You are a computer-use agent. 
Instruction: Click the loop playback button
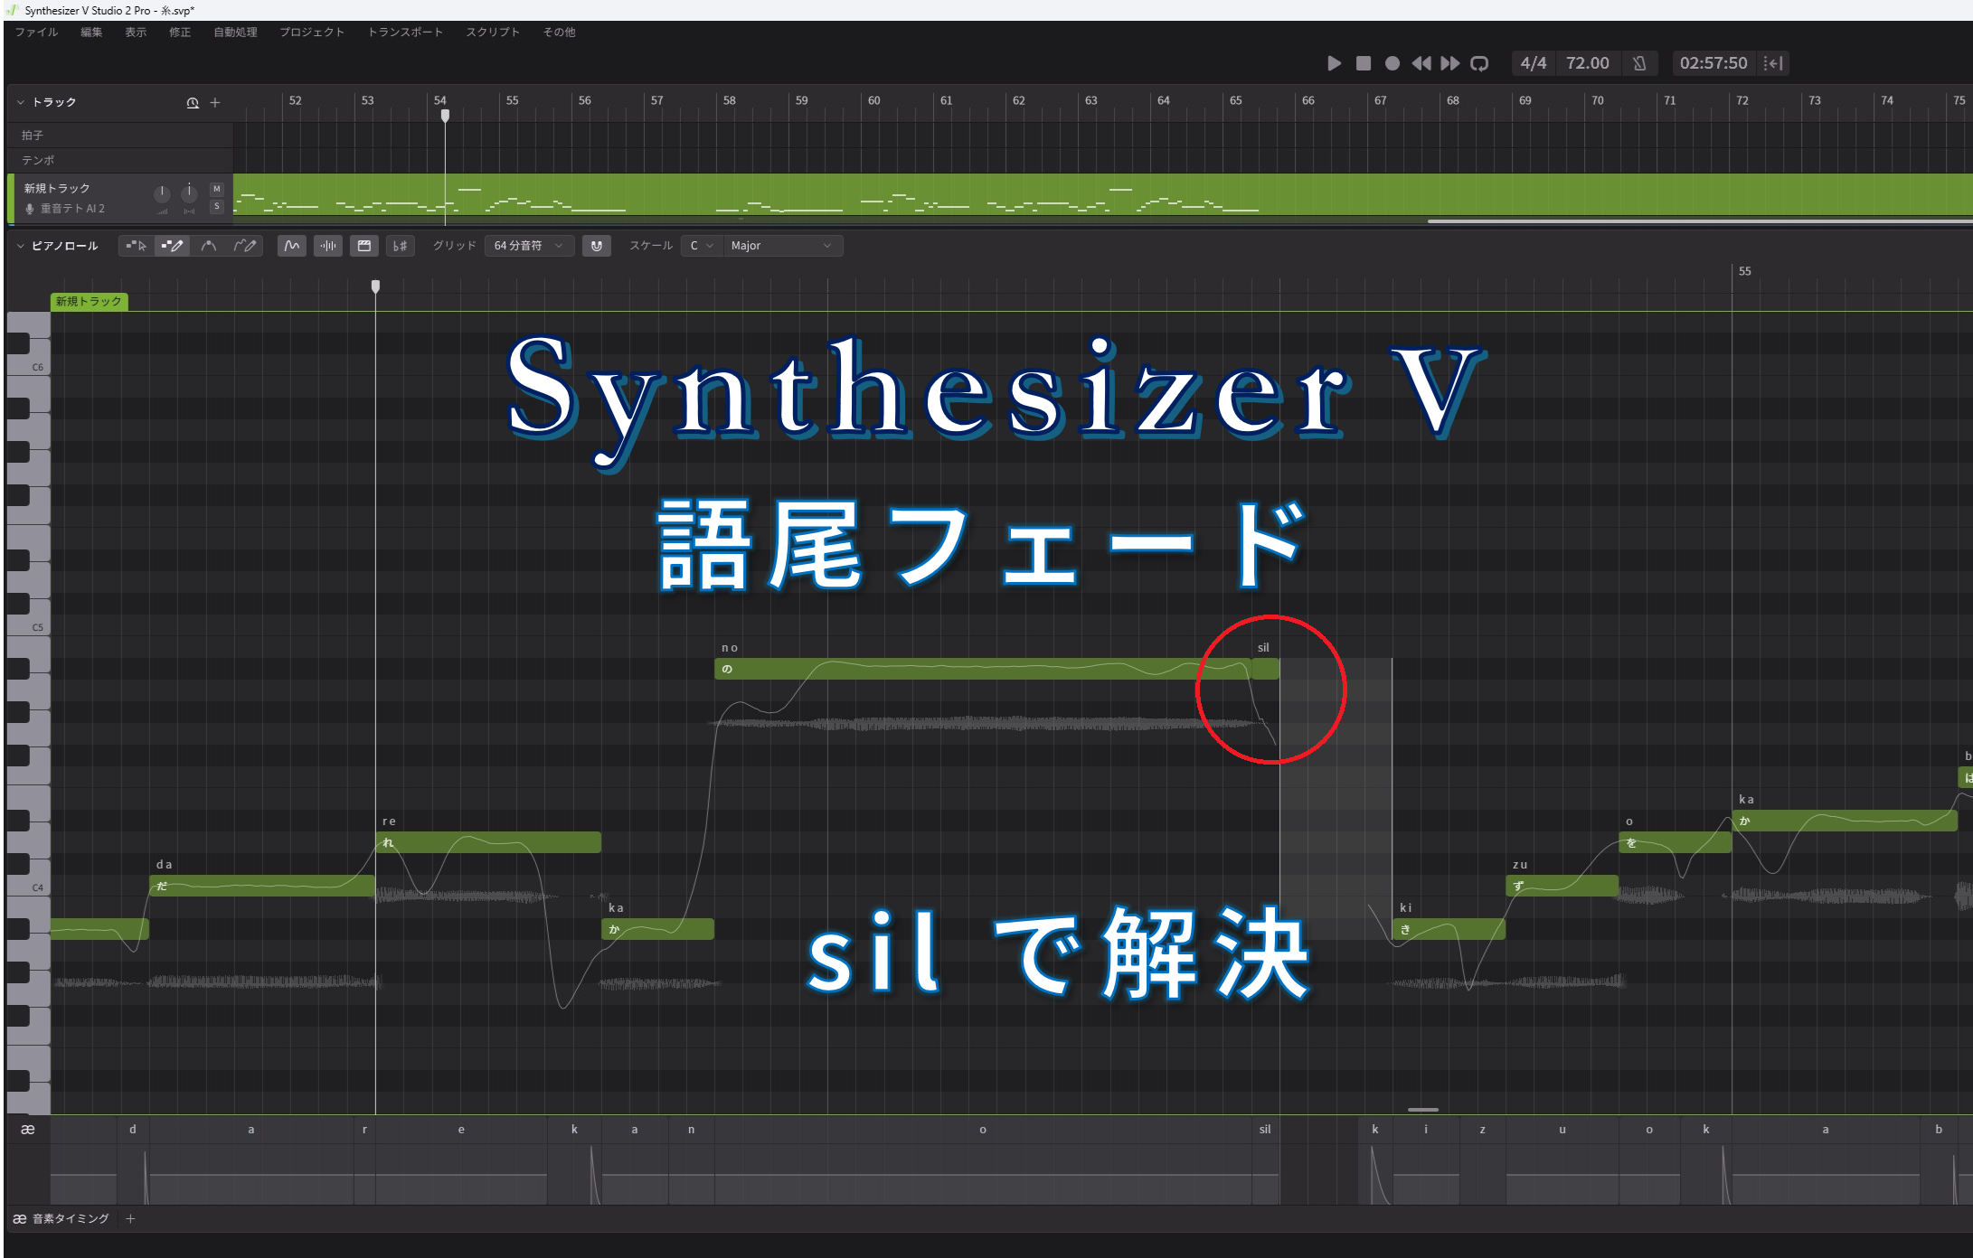(x=1480, y=63)
